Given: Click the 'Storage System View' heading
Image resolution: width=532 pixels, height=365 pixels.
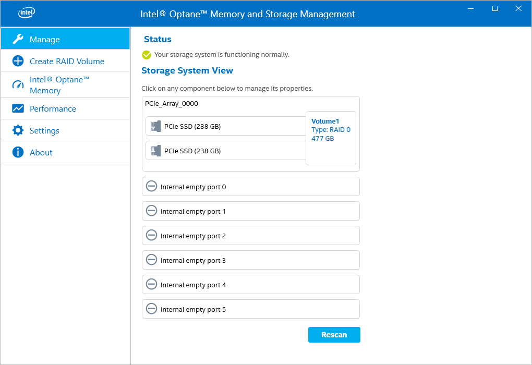Looking at the screenshot, I should tap(187, 70).
